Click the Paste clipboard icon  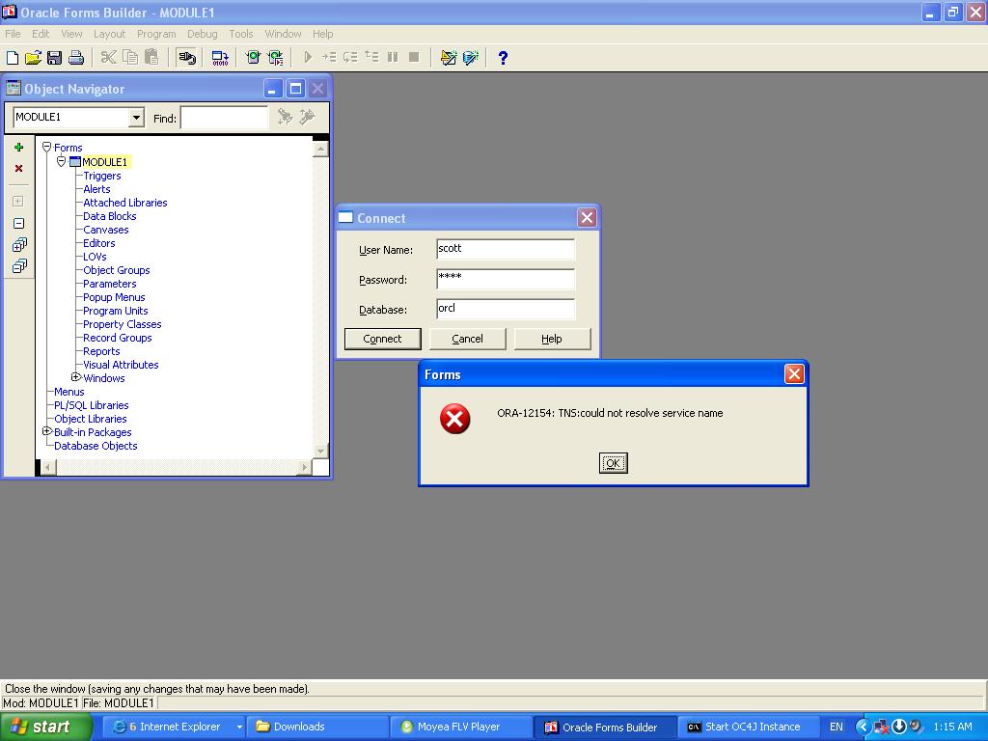click(151, 58)
